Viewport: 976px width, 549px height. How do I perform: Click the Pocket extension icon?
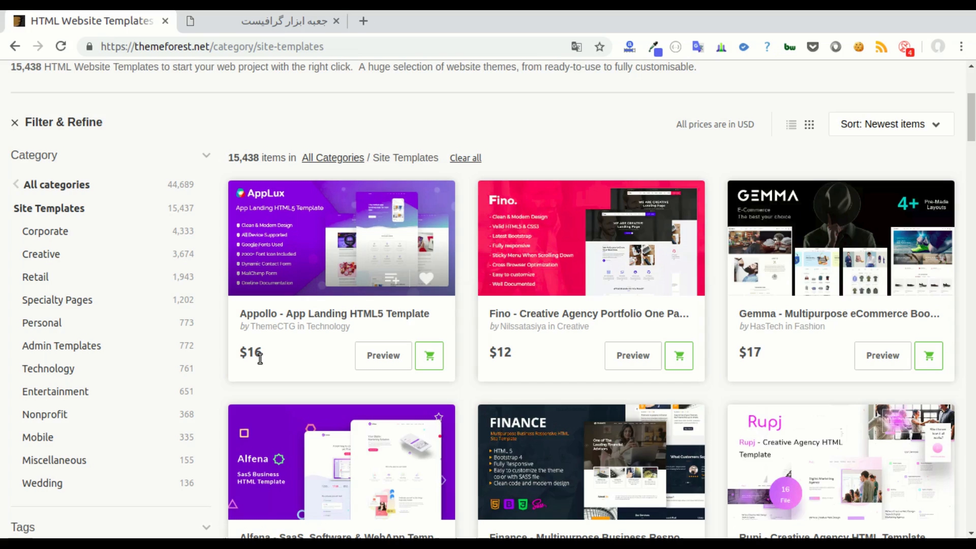coord(813,47)
